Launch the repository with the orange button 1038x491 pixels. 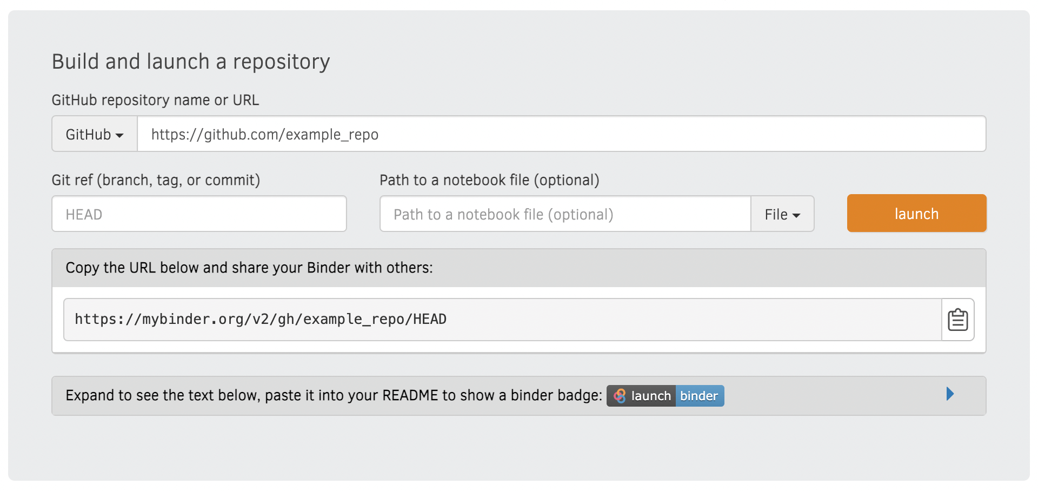pyautogui.click(x=916, y=214)
